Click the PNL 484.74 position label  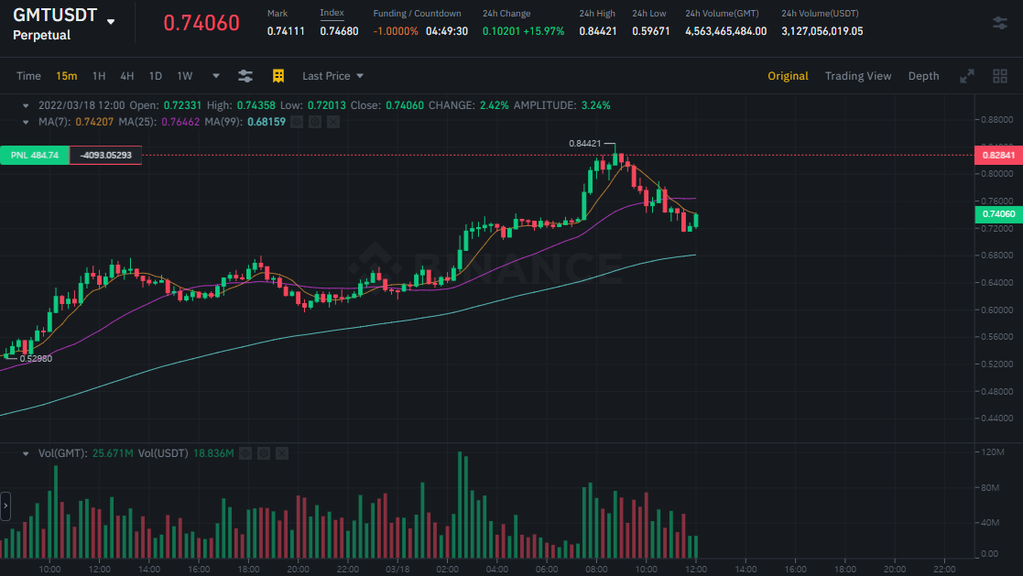35,156
